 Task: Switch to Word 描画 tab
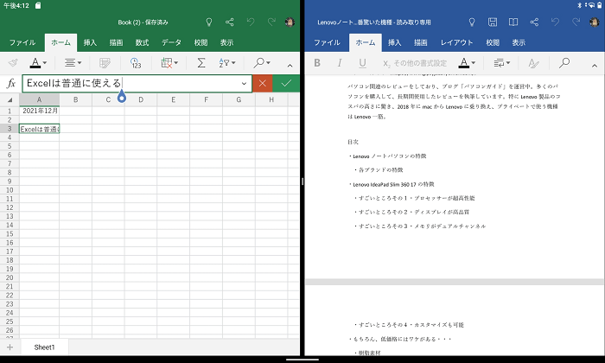coord(420,42)
